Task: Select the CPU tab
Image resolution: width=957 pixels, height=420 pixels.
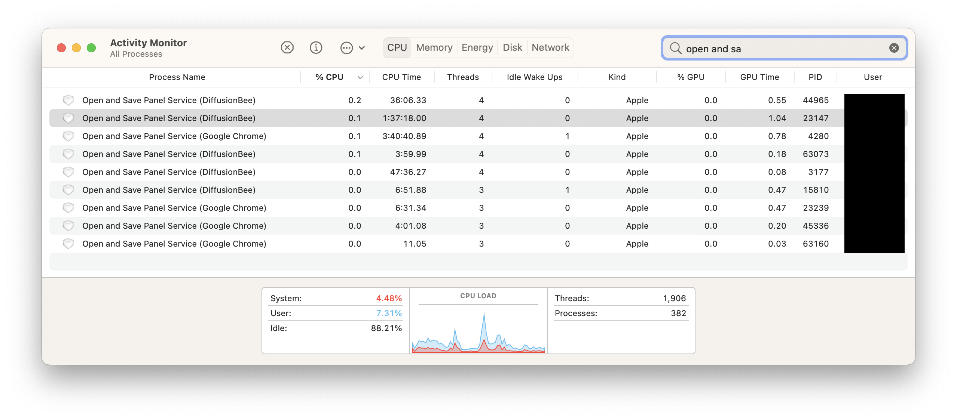Action: click(397, 47)
